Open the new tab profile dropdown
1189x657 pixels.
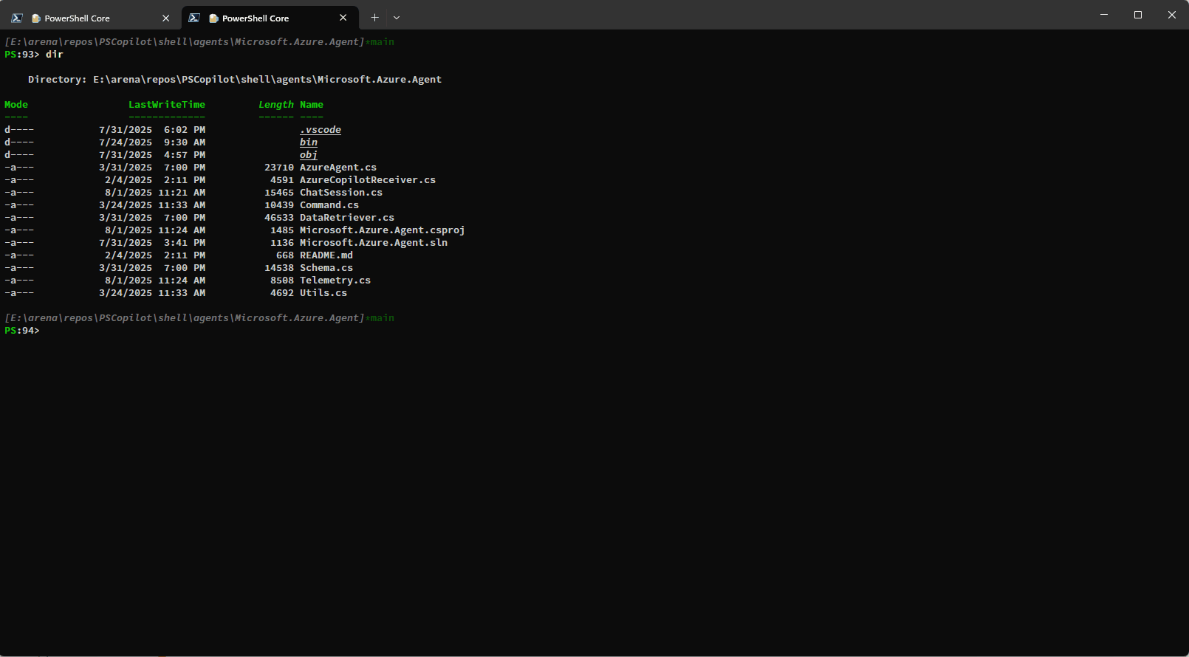[x=397, y=18]
